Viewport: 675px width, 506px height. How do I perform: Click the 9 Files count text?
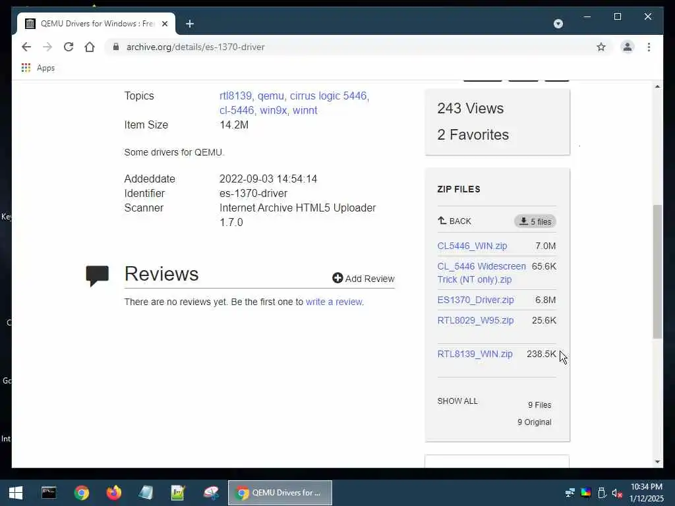click(539, 405)
